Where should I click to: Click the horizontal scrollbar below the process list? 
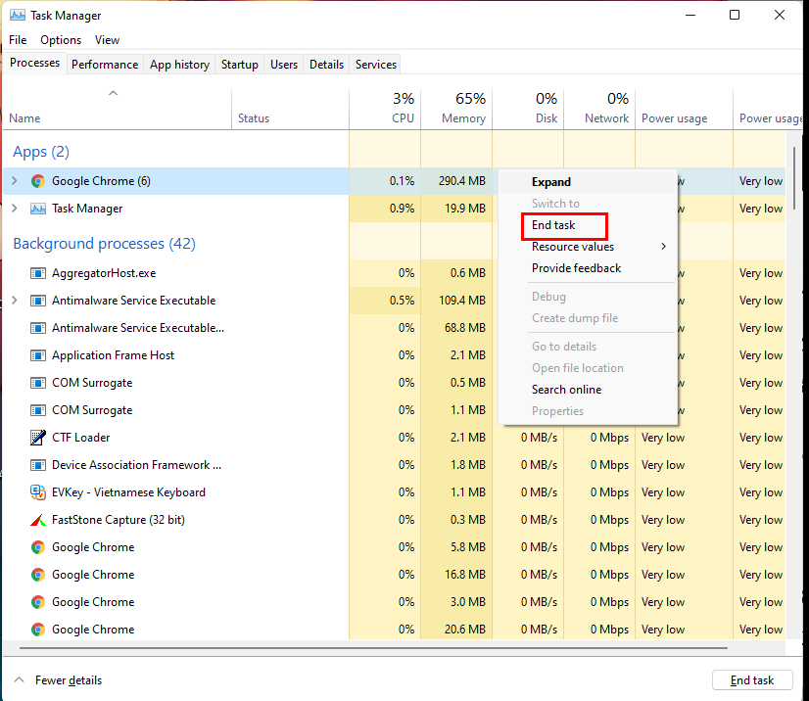373,648
